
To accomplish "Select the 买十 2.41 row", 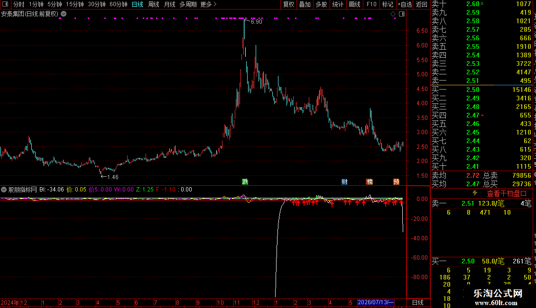I will tap(481, 166).
